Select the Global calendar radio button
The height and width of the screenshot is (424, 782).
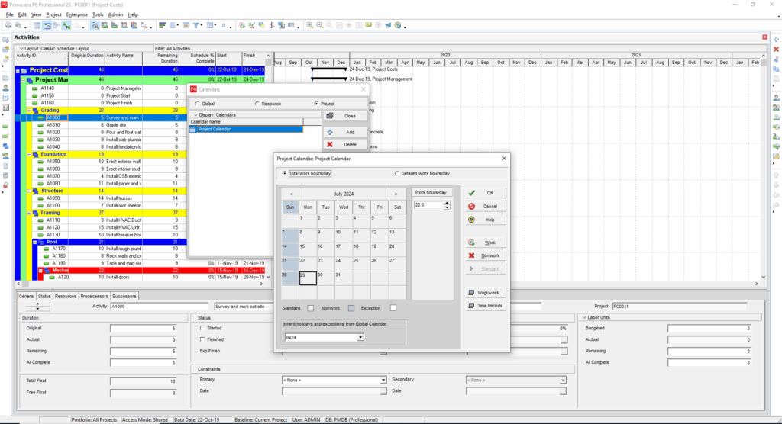coord(198,104)
